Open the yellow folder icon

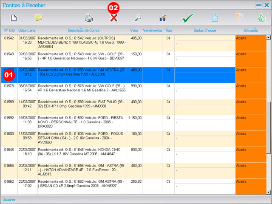point(39,18)
